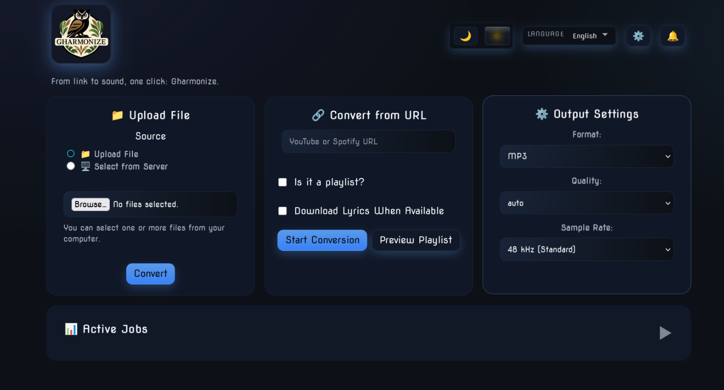The height and width of the screenshot is (390, 724).
Task: Open the Format dropdown showing MP3
Action: click(586, 156)
